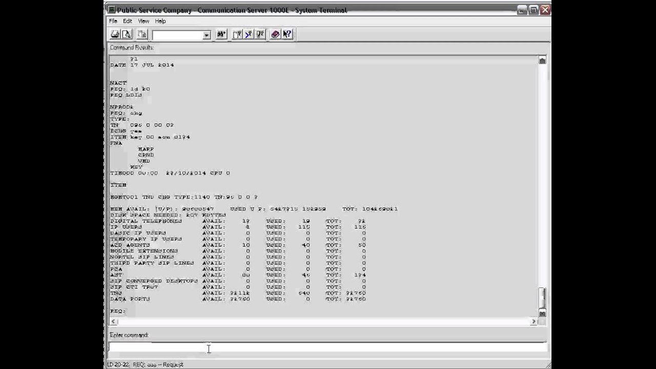Maximize the System Terminal window

(534, 10)
